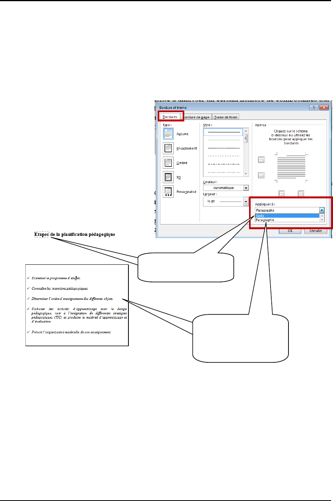This screenshot has width=333, height=501.
Task: Toggle the left border button in Aperçu
Action: [x=281, y=193]
